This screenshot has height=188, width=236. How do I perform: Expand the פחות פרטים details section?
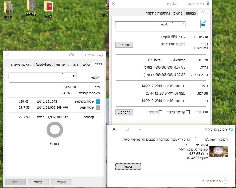[225, 181]
